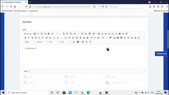Open the Size dropdown

[x=66, y=42]
